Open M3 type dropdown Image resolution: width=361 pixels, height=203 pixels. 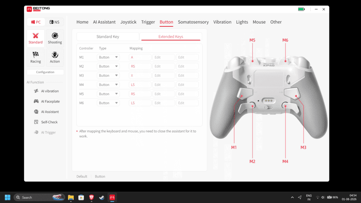pyautogui.click(x=108, y=75)
